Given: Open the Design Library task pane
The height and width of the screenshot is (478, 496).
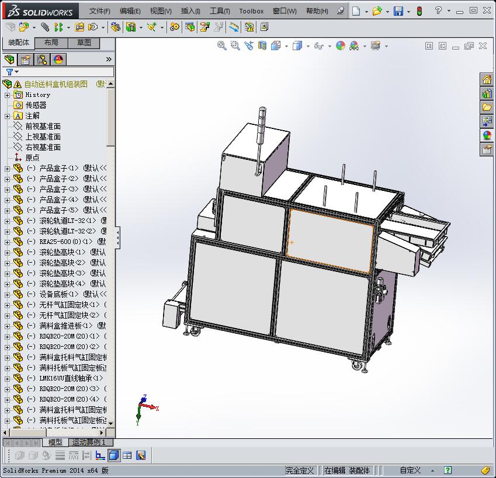Looking at the screenshot, I should tap(487, 93).
